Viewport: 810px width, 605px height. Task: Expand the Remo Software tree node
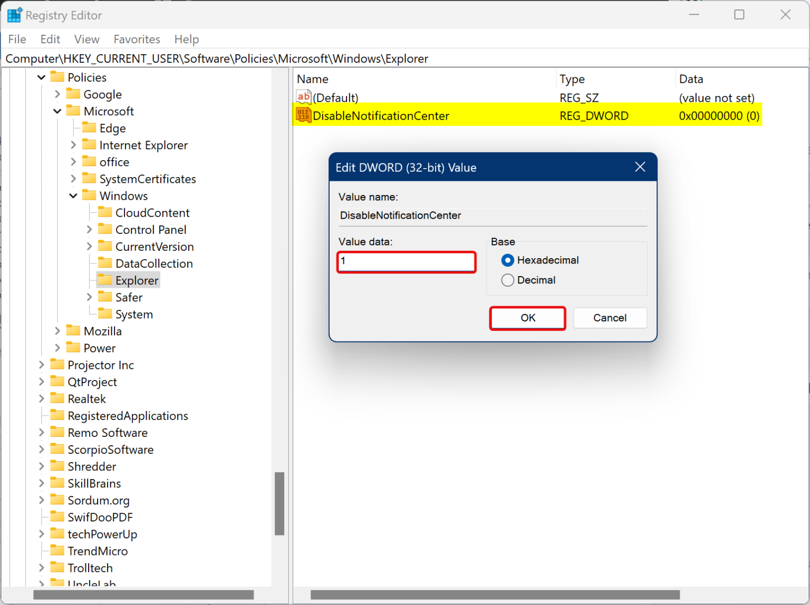41,432
